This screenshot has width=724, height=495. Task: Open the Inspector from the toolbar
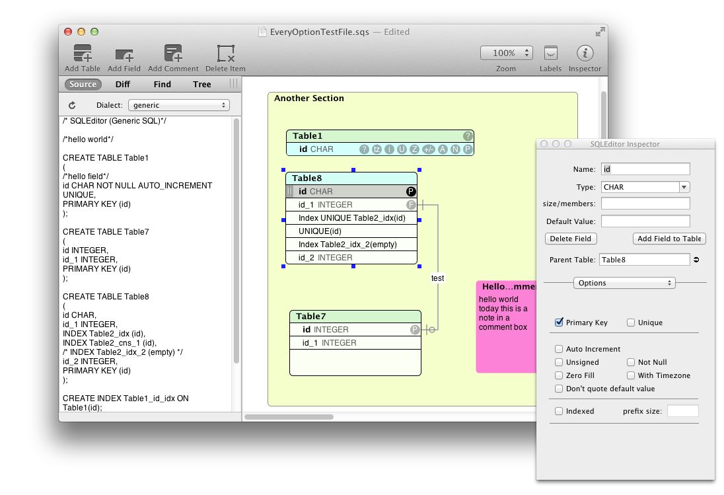click(585, 53)
